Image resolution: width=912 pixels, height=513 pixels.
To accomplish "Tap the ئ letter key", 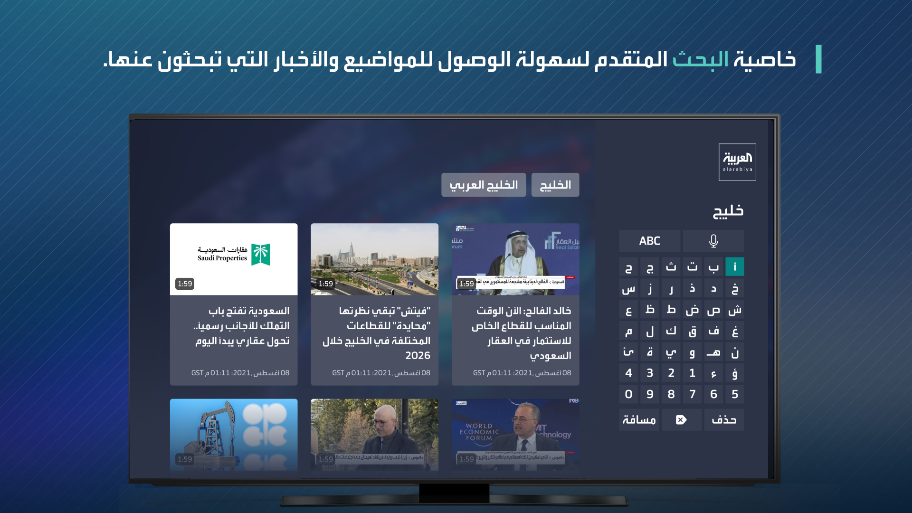I will [628, 352].
